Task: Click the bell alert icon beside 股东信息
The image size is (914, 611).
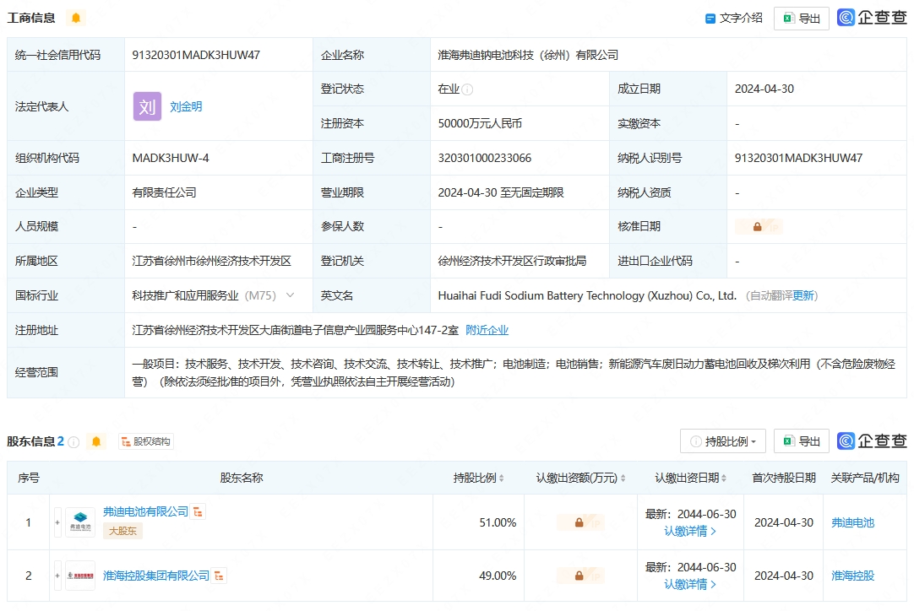Action: 97,441
